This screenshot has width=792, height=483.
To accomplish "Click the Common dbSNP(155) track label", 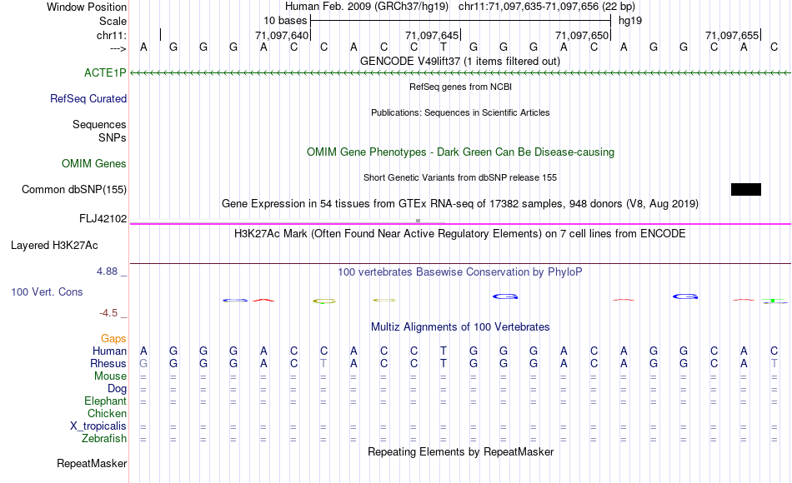I will coord(74,189).
